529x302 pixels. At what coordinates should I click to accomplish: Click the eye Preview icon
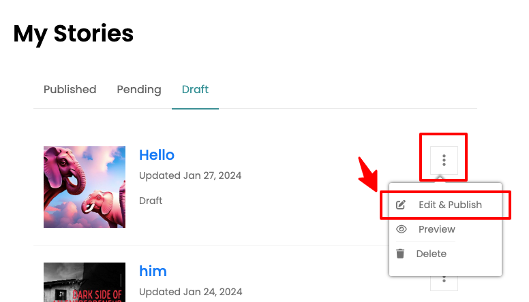pos(401,229)
